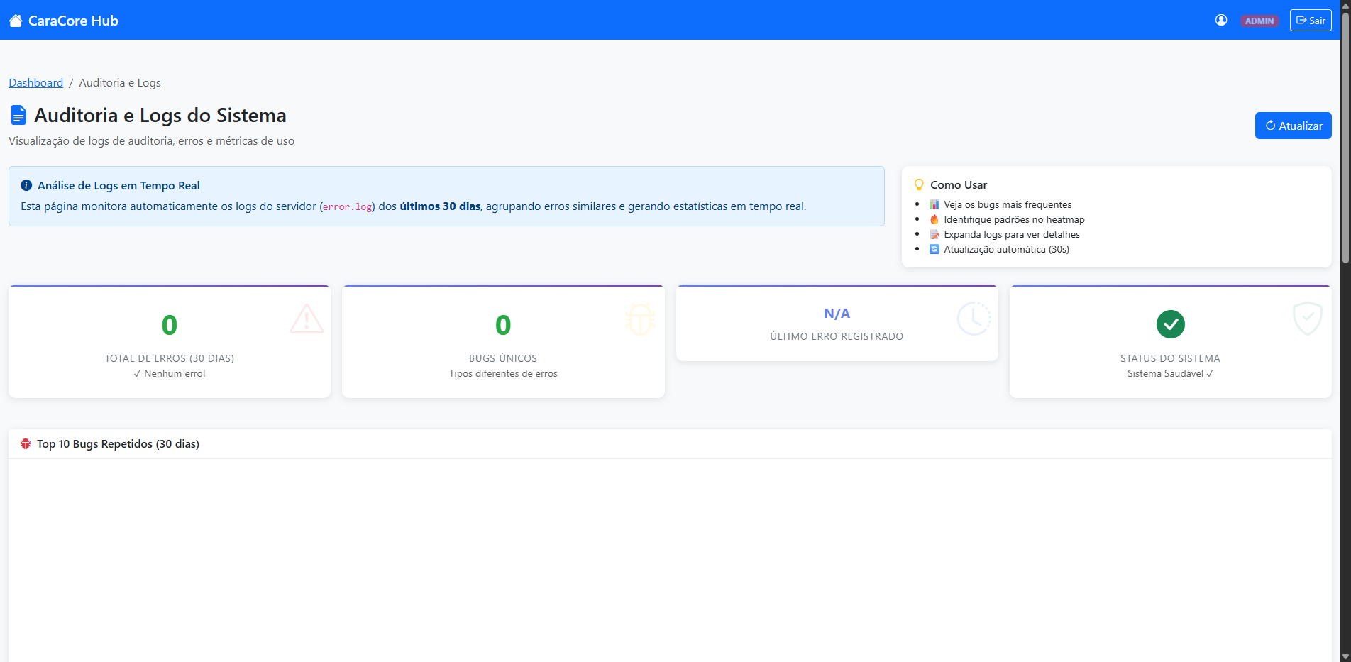This screenshot has width=1351, height=662.
Task: Click the CaraCore Hub brand title
Action: point(73,21)
